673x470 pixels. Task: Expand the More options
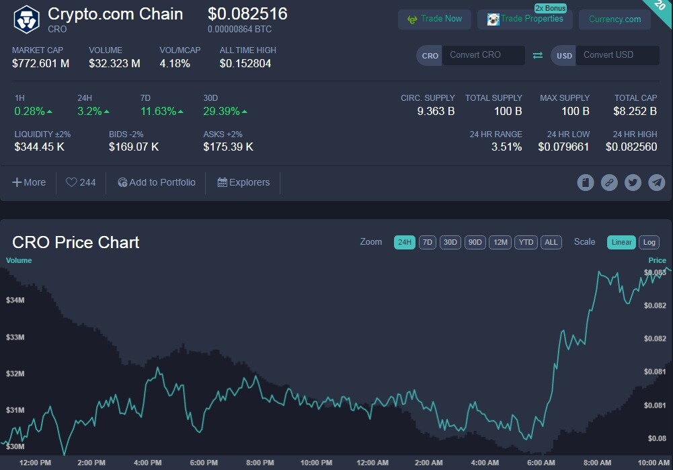29,182
